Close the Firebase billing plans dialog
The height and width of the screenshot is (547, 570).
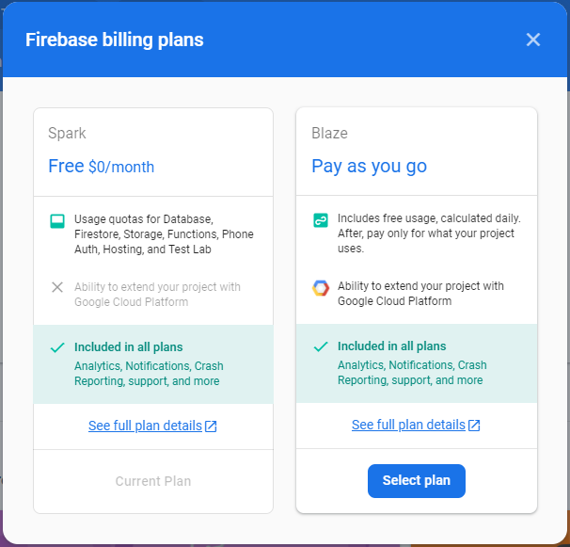click(533, 40)
